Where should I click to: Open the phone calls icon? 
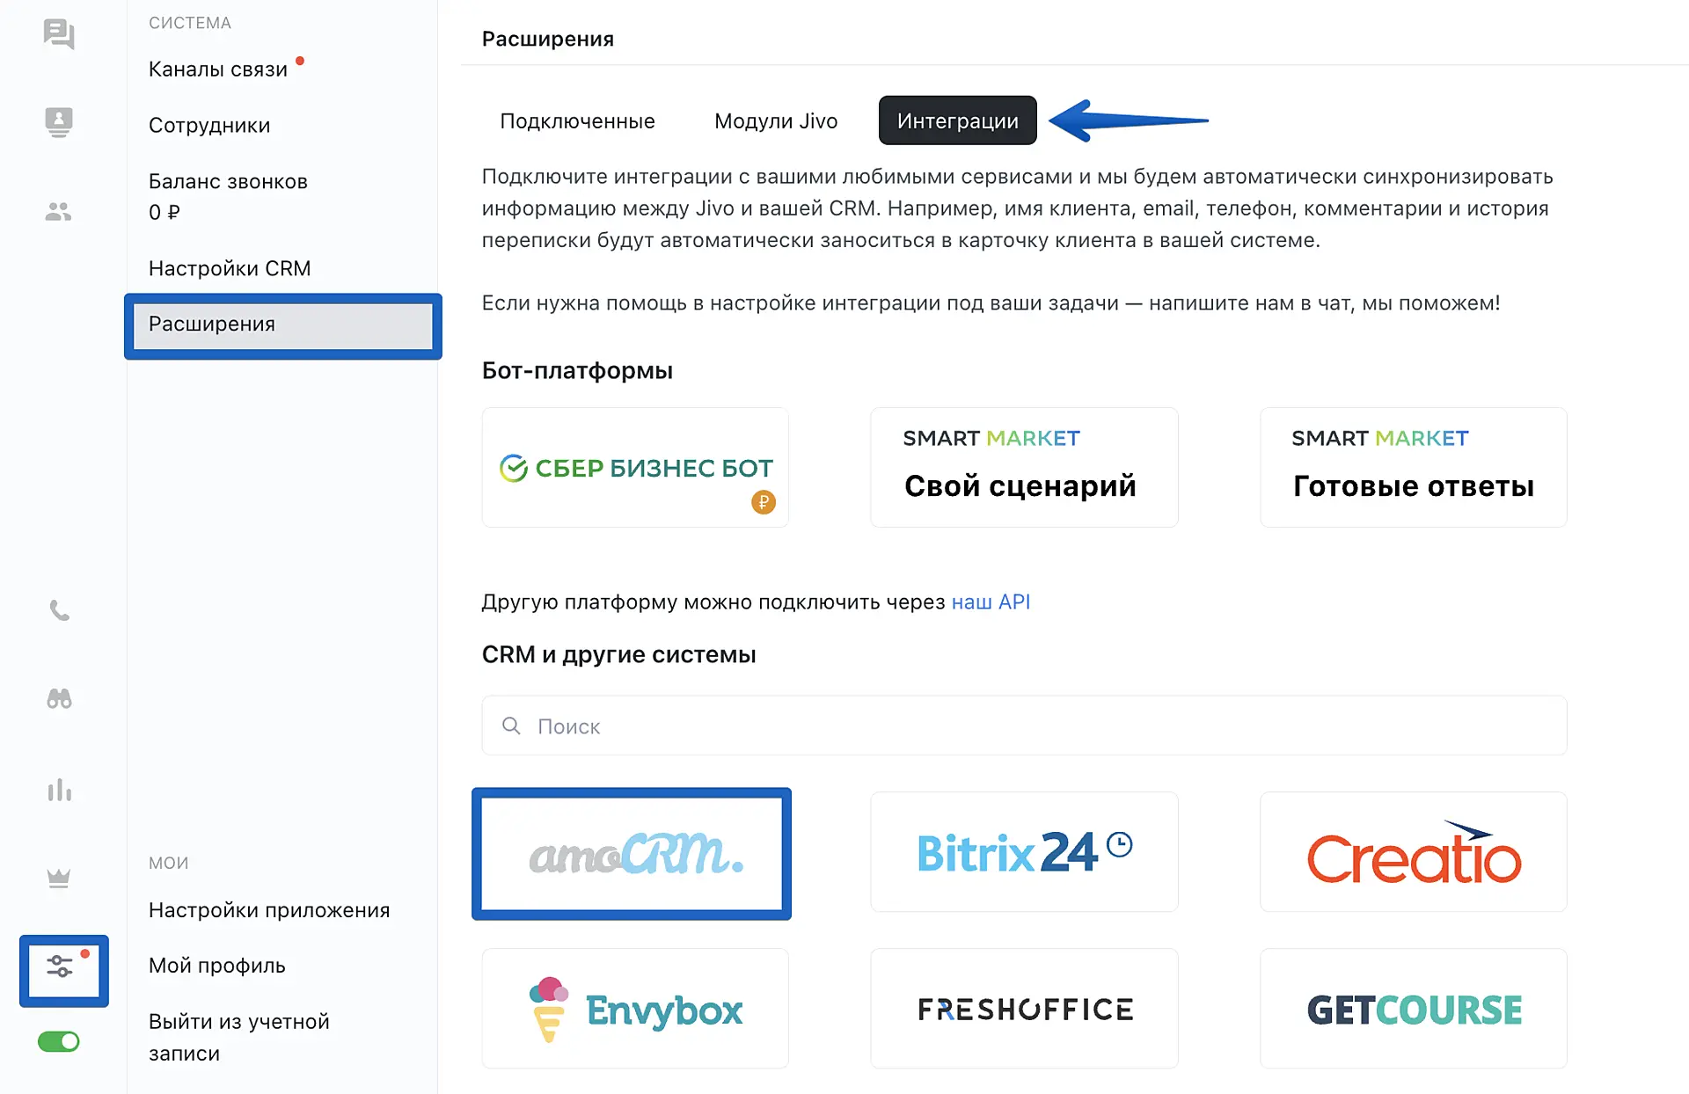click(59, 610)
